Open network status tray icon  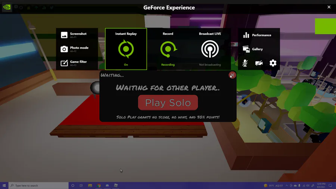[304, 186]
